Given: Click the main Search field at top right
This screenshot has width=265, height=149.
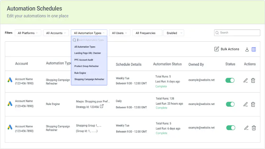Looking at the screenshot, I should pyautogui.click(x=237, y=33).
